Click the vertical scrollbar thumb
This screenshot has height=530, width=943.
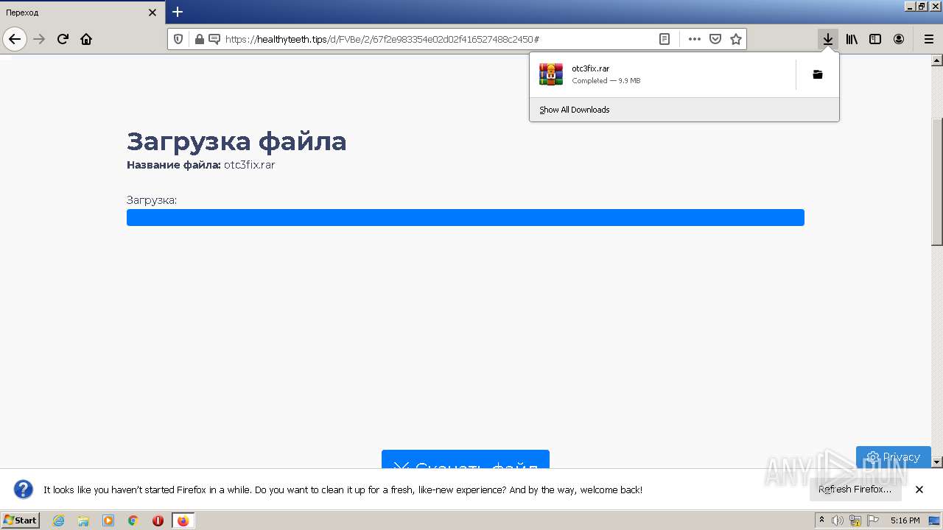[x=937, y=182]
